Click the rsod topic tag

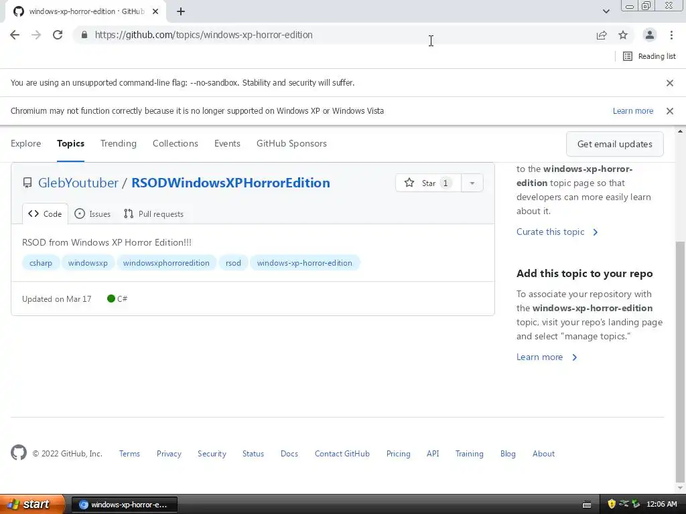pos(233,262)
